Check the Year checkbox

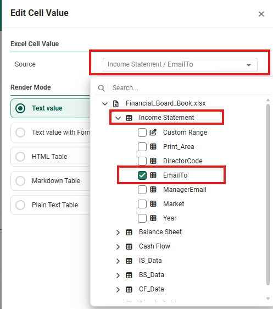point(142,218)
